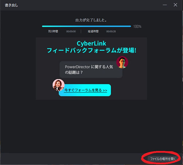Click the woman avatar beside the forum button

58,85
